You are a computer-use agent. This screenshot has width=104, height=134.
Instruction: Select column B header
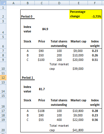[28, 3]
